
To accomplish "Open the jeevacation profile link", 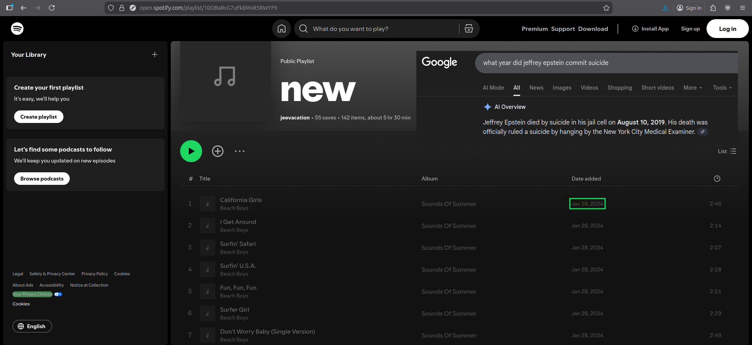I will pyautogui.click(x=295, y=117).
